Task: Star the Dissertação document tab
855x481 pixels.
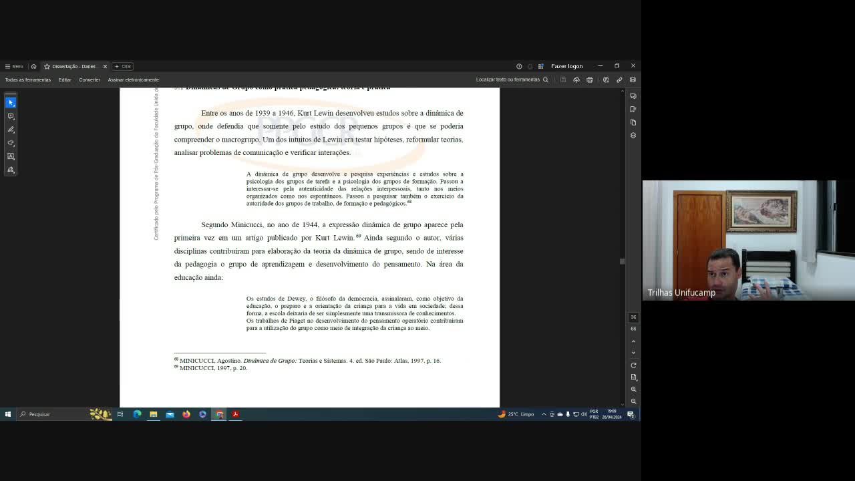Action: coord(47,66)
